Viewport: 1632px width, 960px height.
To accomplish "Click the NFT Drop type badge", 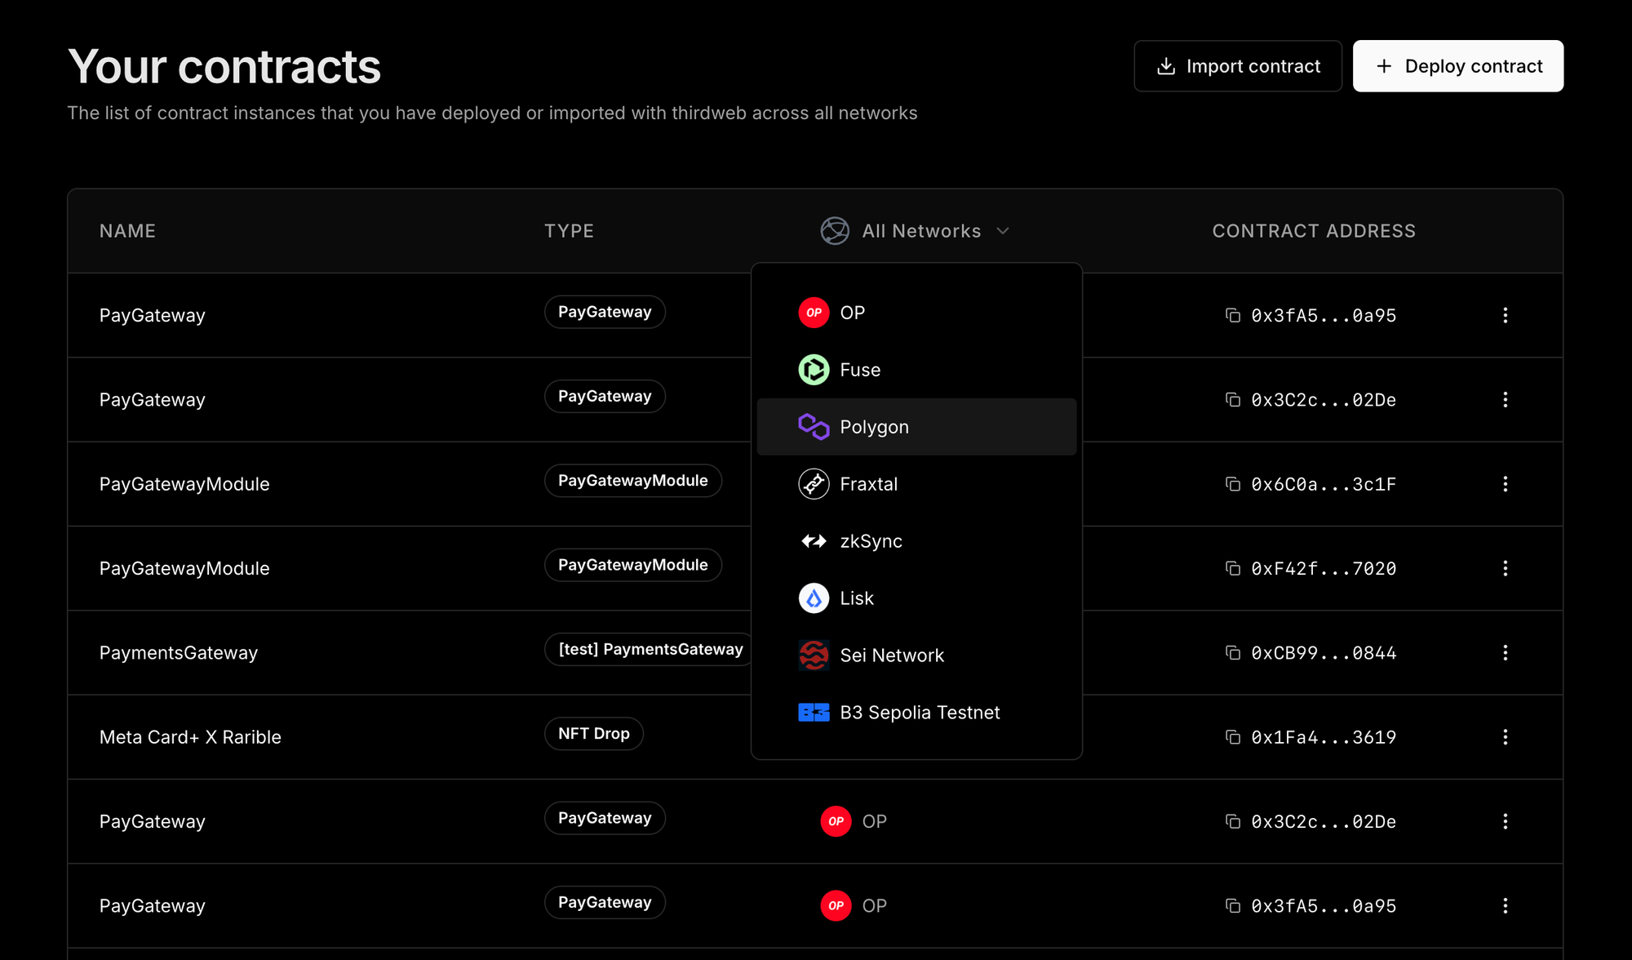I will pos(593,733).
